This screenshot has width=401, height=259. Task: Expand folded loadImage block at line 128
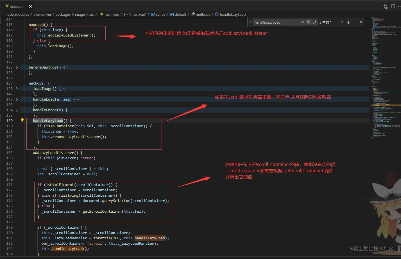(x=17, y=89)
